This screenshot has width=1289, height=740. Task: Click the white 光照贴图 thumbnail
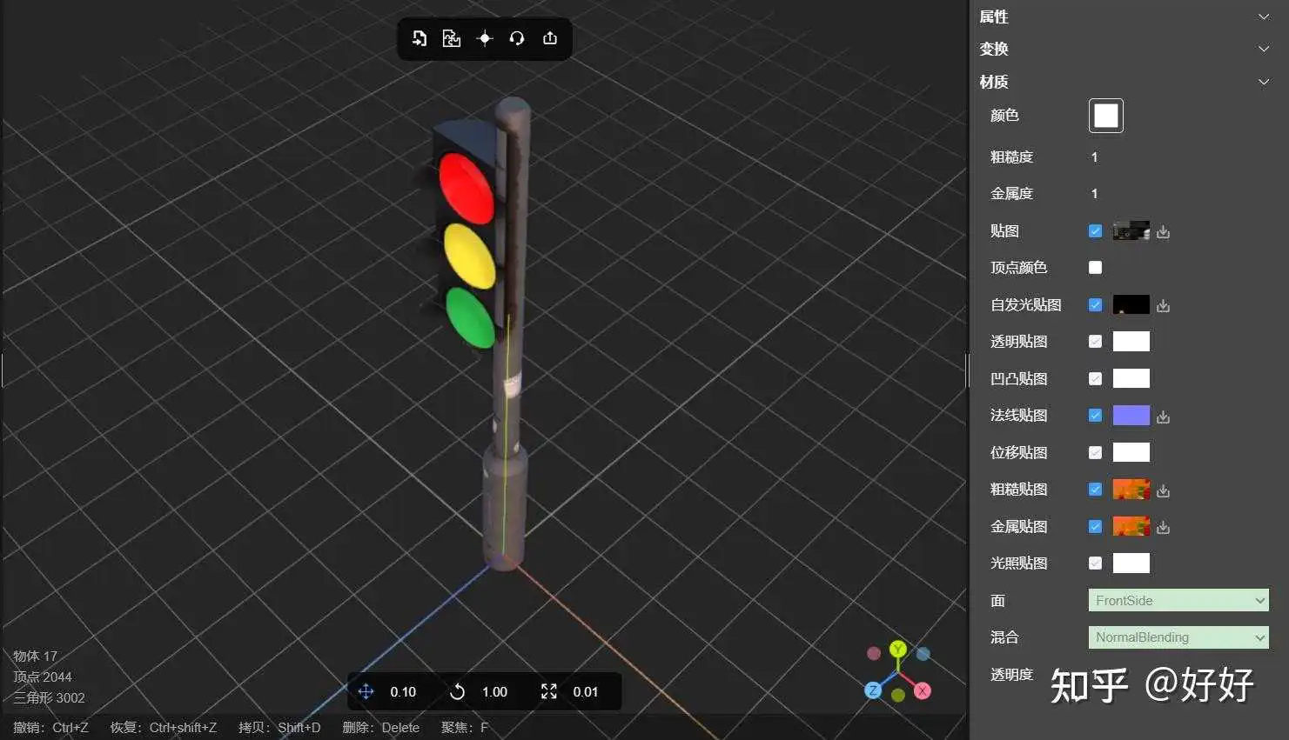(x=1131, y=563)
